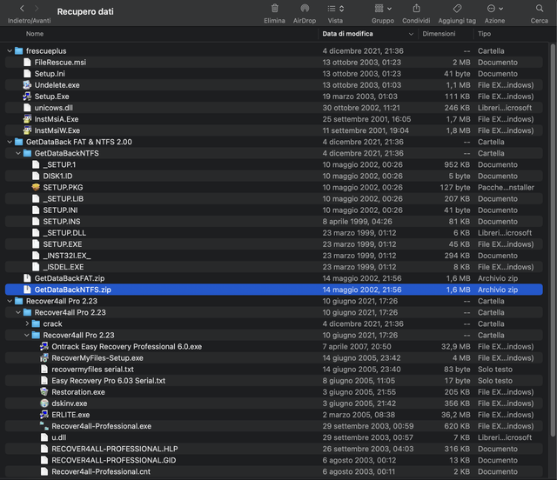557x480 pixels.
Task: Select the FileRescue.msi file icon
Action: [x=27, y=63]
